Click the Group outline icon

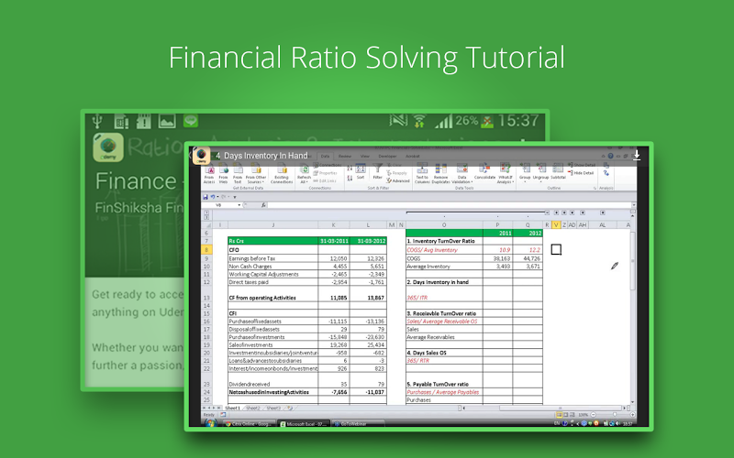(525, 172)
